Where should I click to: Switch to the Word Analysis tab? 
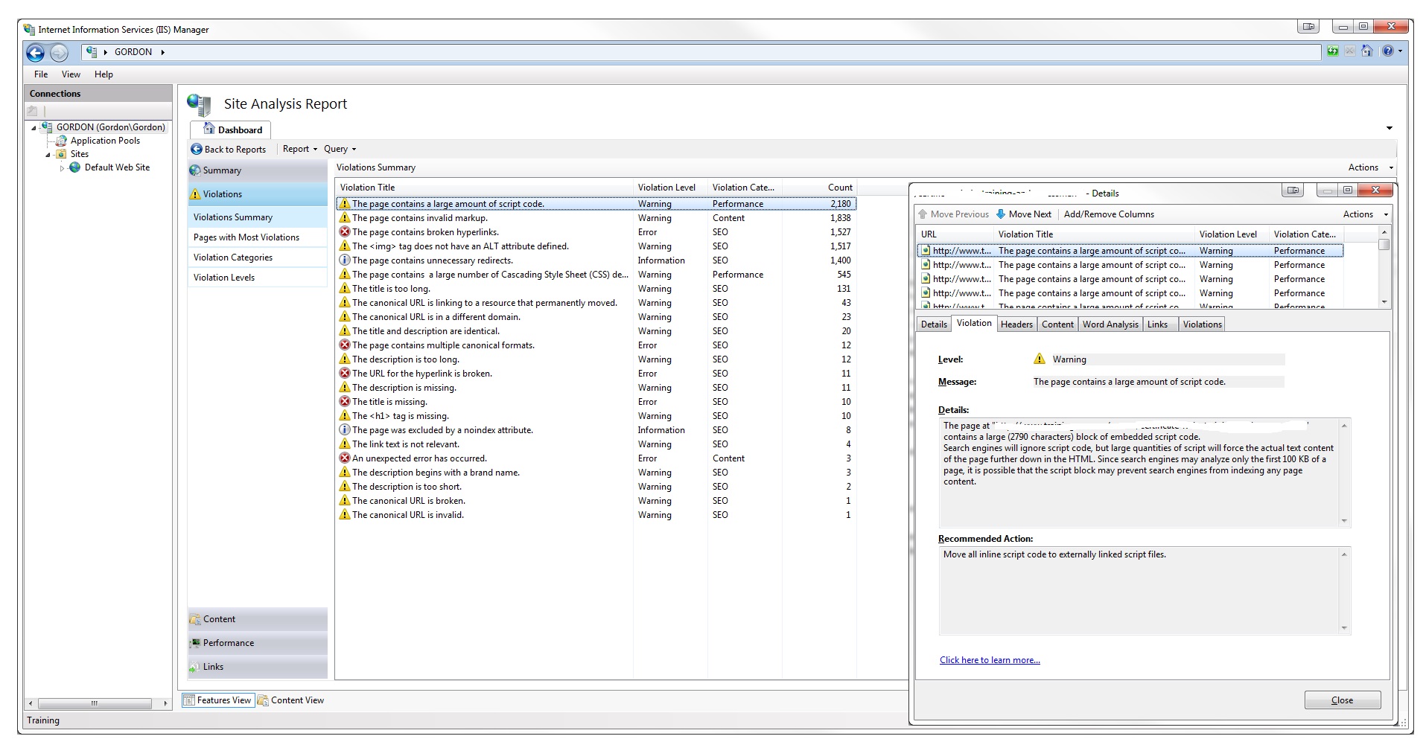[x=1110, y=324]
